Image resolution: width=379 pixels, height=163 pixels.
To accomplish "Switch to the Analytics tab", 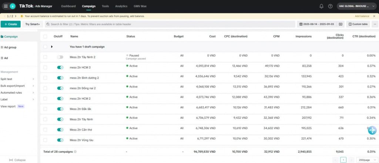I will point(121,6).
